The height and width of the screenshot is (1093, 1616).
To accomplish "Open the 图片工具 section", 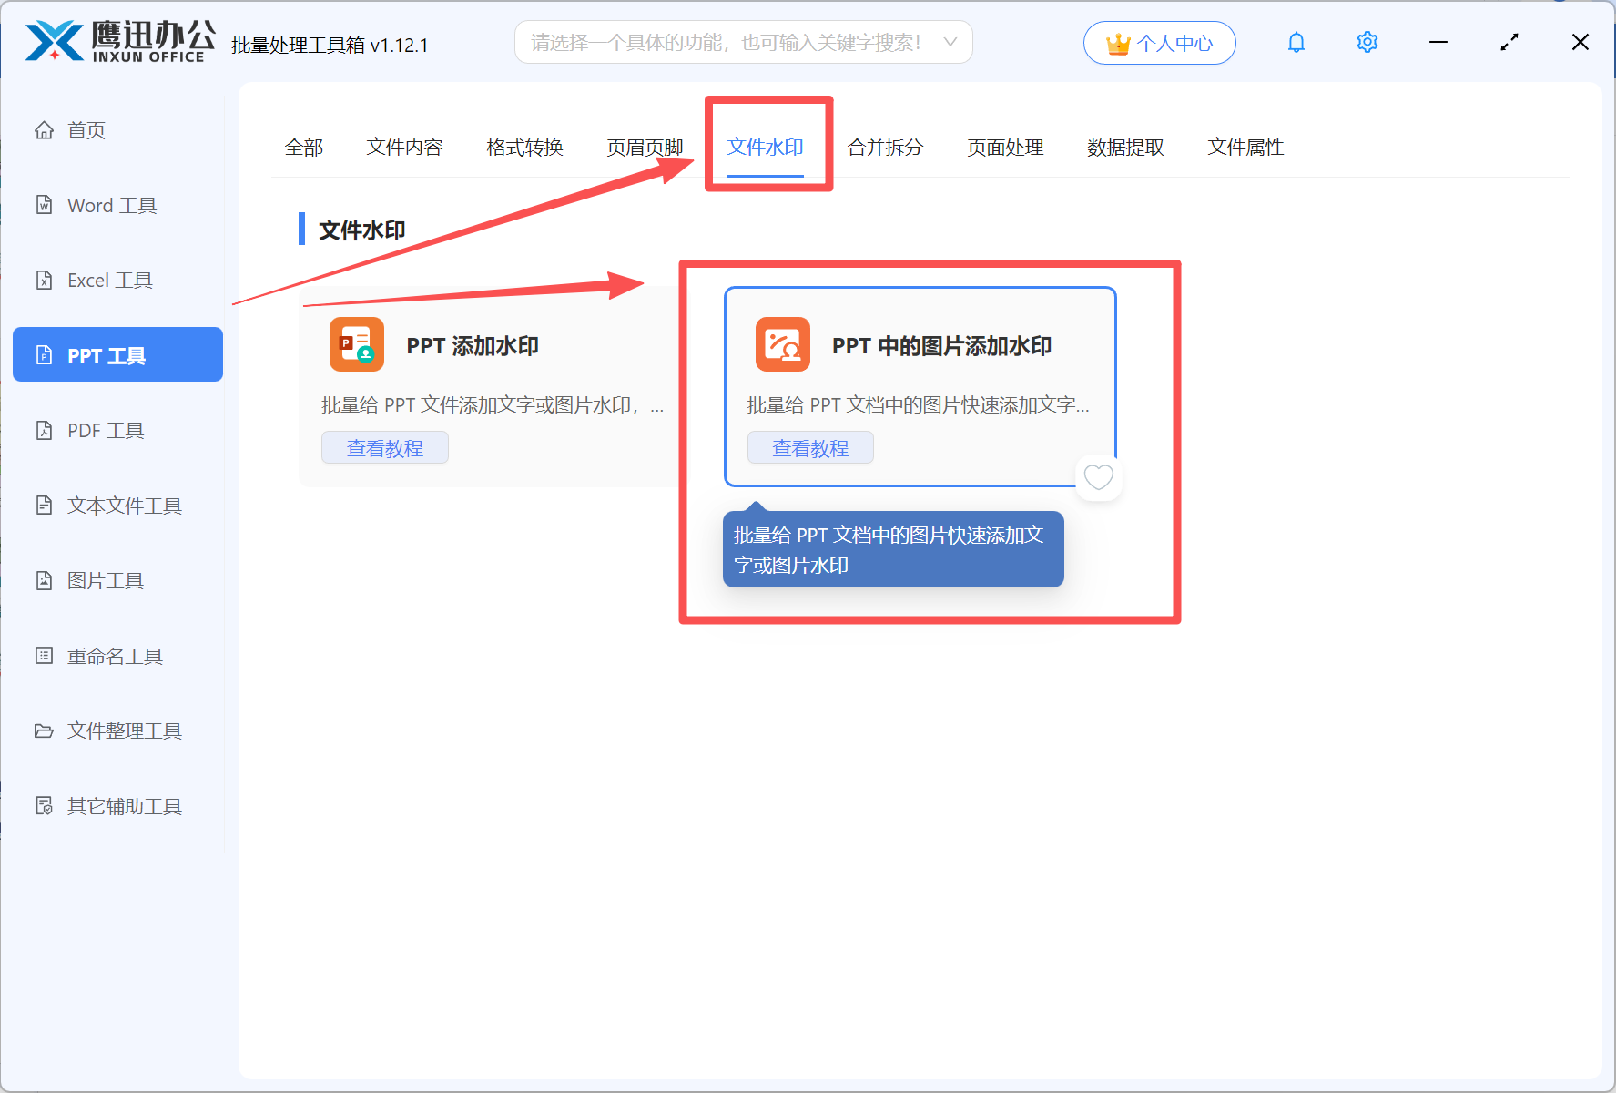I will coord(105,580).
